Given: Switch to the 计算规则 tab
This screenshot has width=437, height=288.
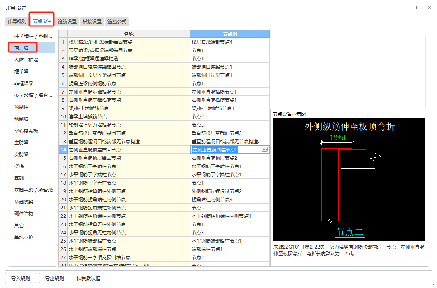Looking at the screenshot, I should pos(17,21).
